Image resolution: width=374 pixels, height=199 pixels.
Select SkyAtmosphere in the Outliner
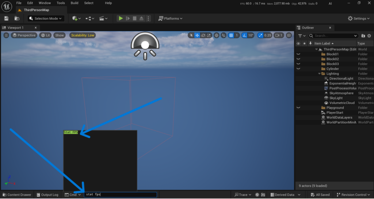pos(341,93)
